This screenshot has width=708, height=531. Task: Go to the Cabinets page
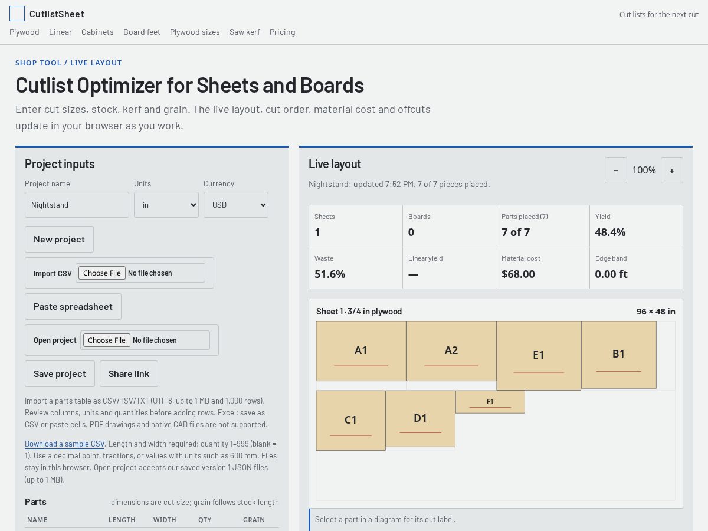click(x=97, y=32)
